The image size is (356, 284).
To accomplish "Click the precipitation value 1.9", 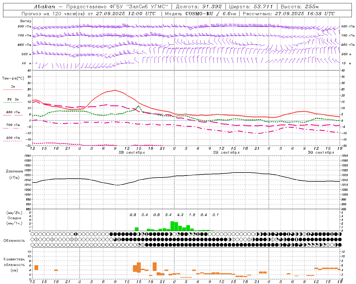I will click(x=192, y=215).
